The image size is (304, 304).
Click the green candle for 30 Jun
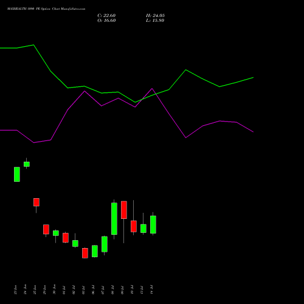coord(56,233)
